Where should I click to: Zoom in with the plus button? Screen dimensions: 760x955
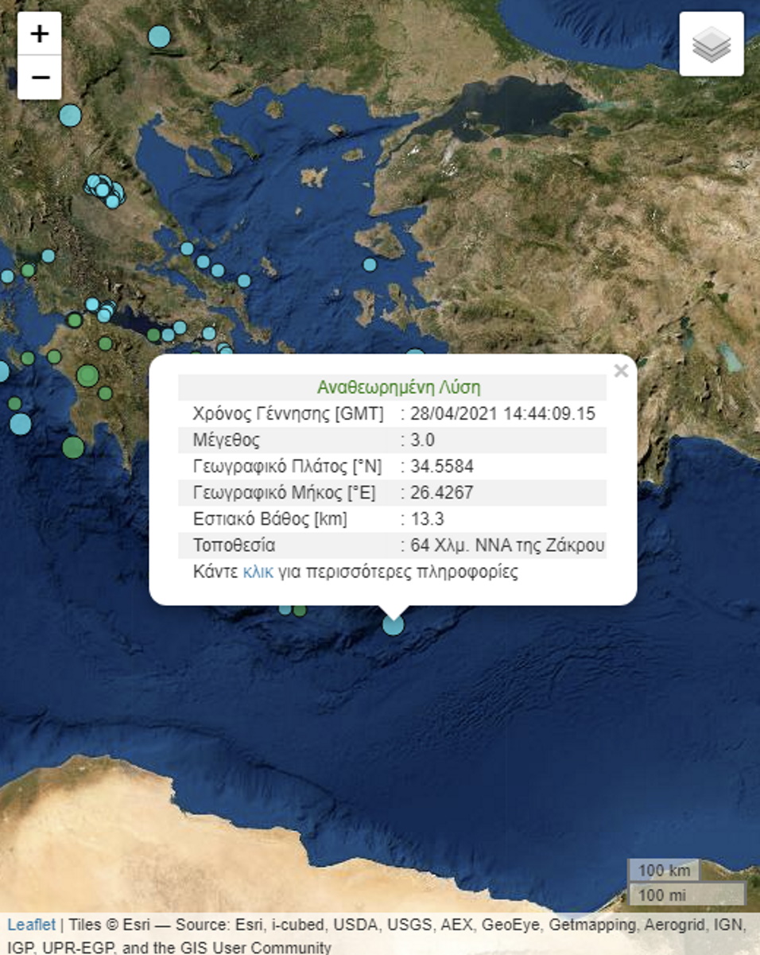39,33
